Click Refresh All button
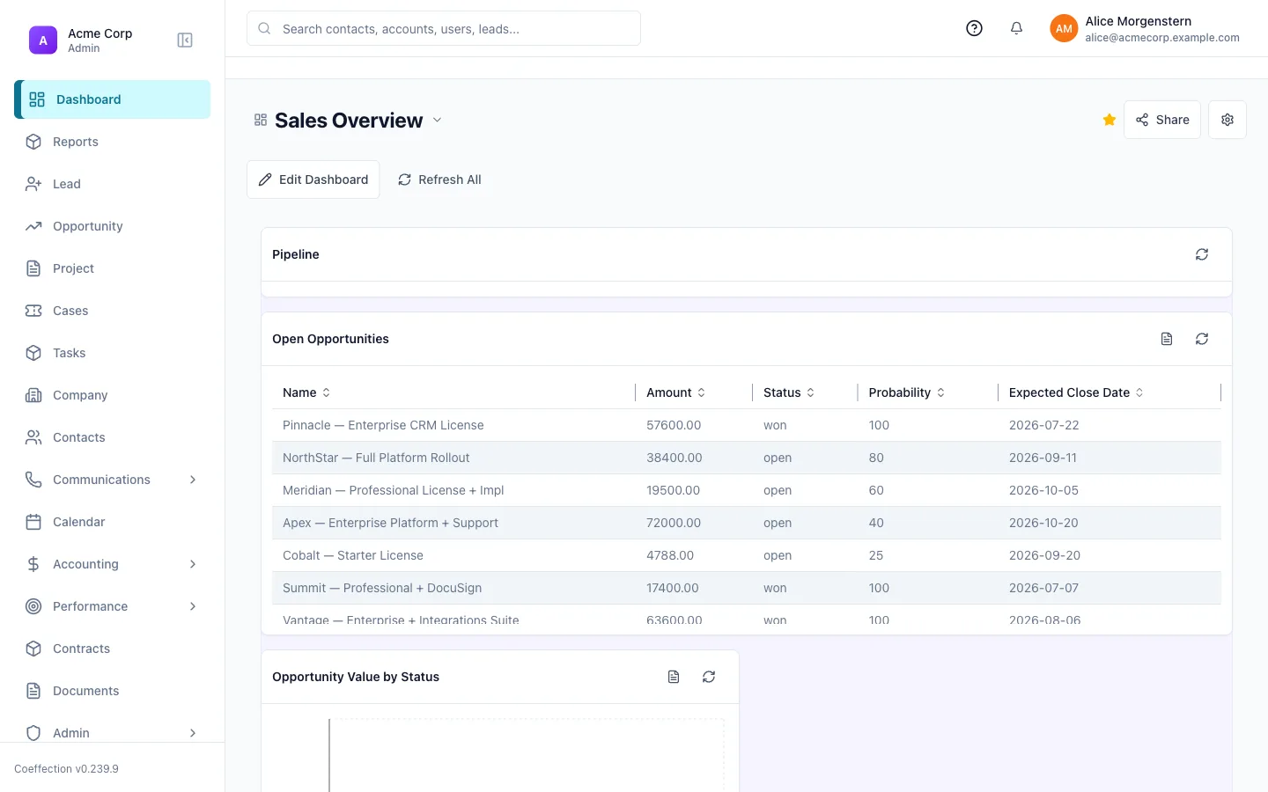Screen dimensions: 1268x792 click(439, 180)
